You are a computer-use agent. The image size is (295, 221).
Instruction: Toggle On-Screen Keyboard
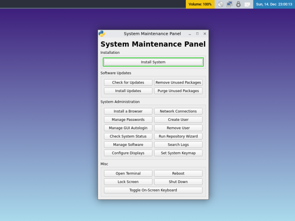click(153, 190)
